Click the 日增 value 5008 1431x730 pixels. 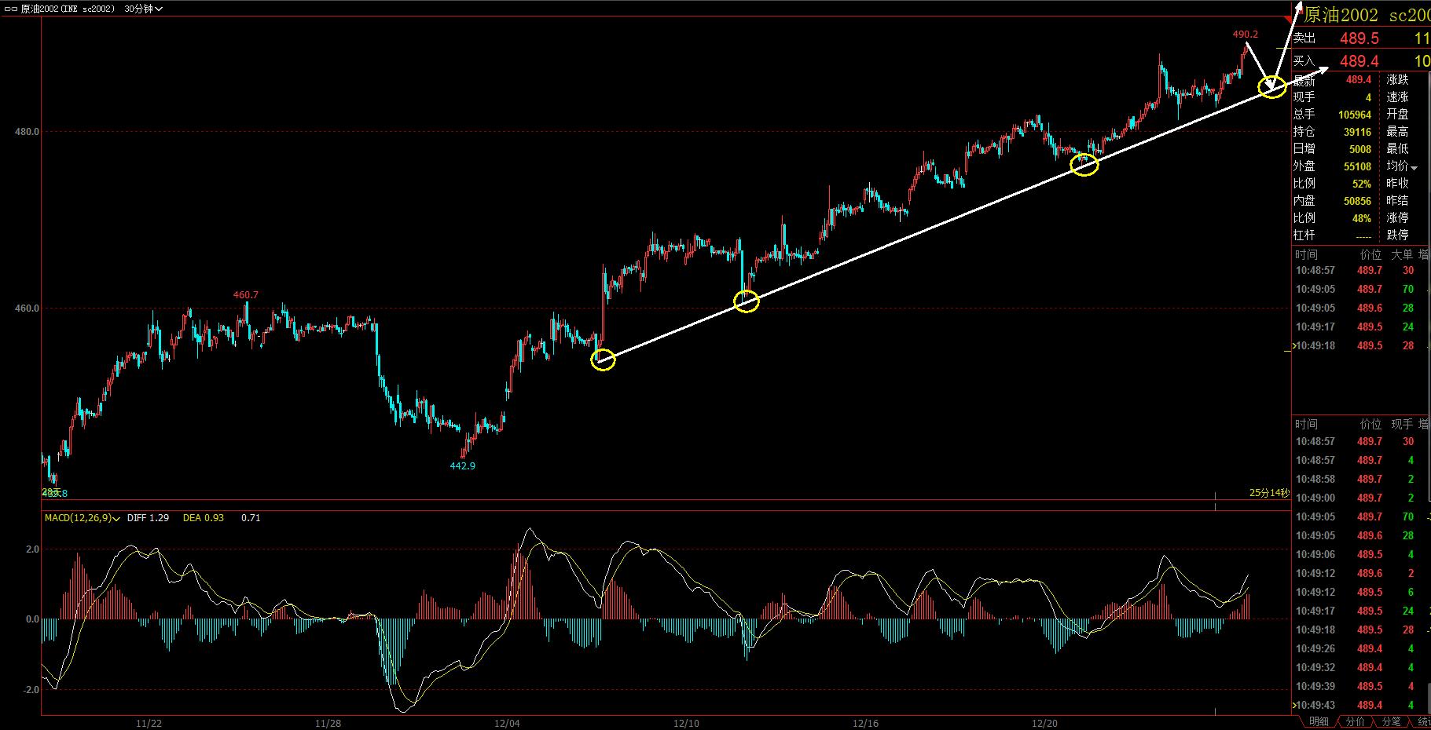pos(1360,149)
